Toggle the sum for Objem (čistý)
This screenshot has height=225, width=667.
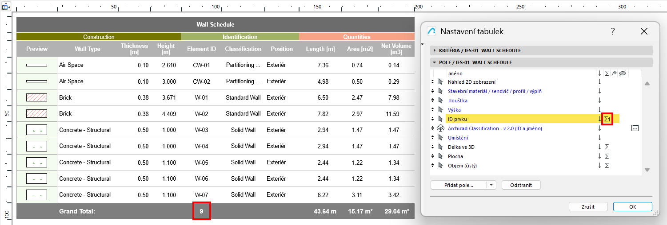(607, 166)
